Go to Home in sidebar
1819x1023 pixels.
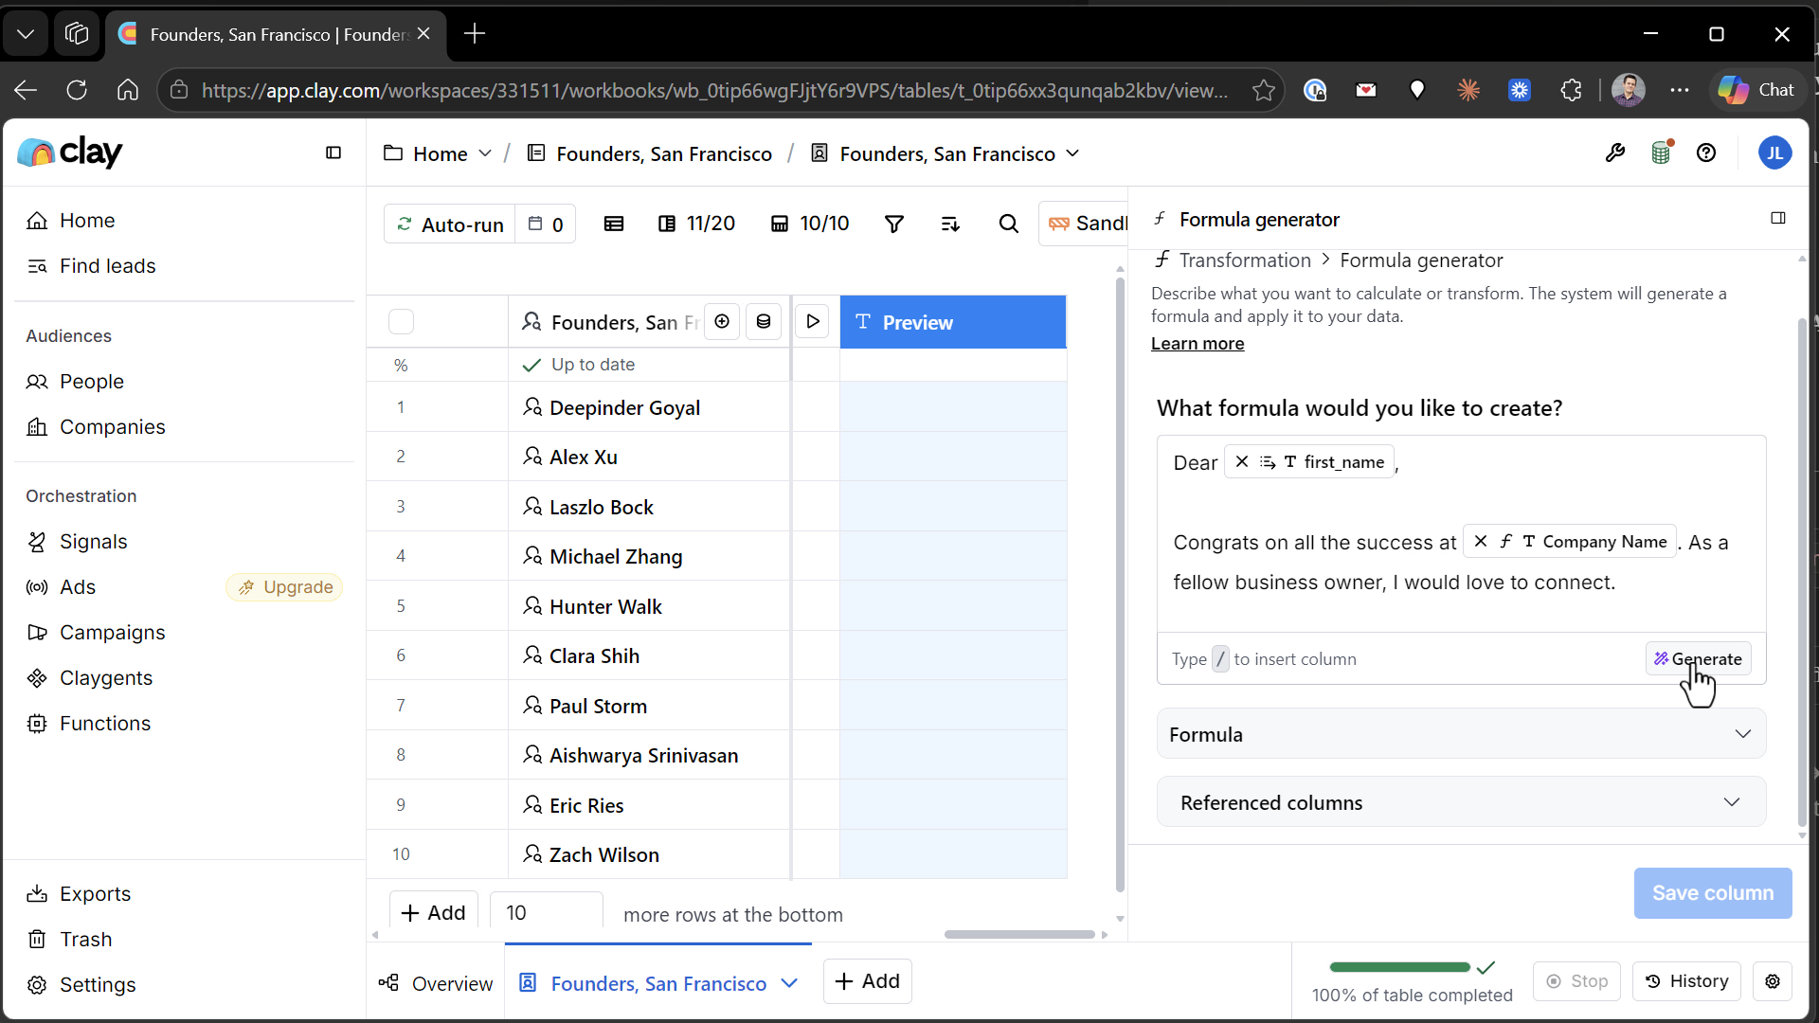87,221
